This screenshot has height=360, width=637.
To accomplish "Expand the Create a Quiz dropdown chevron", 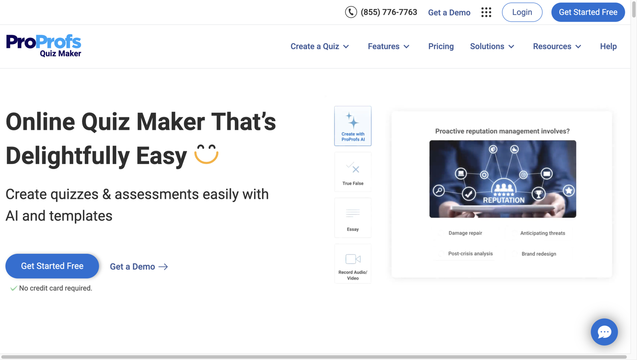I will [x=346, y=47].
